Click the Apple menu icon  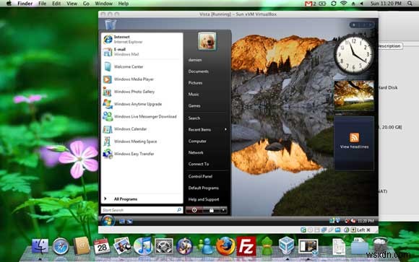9,3
